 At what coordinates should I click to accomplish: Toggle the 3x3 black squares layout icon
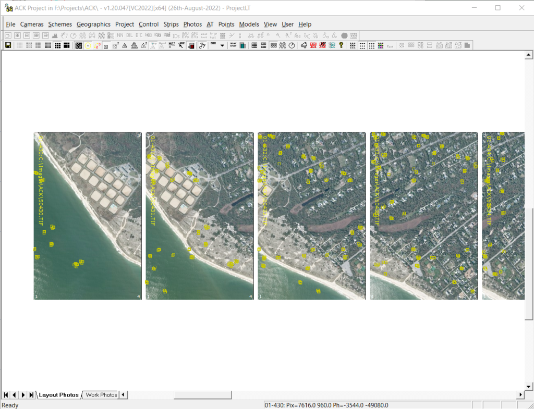tap(57, 46)
